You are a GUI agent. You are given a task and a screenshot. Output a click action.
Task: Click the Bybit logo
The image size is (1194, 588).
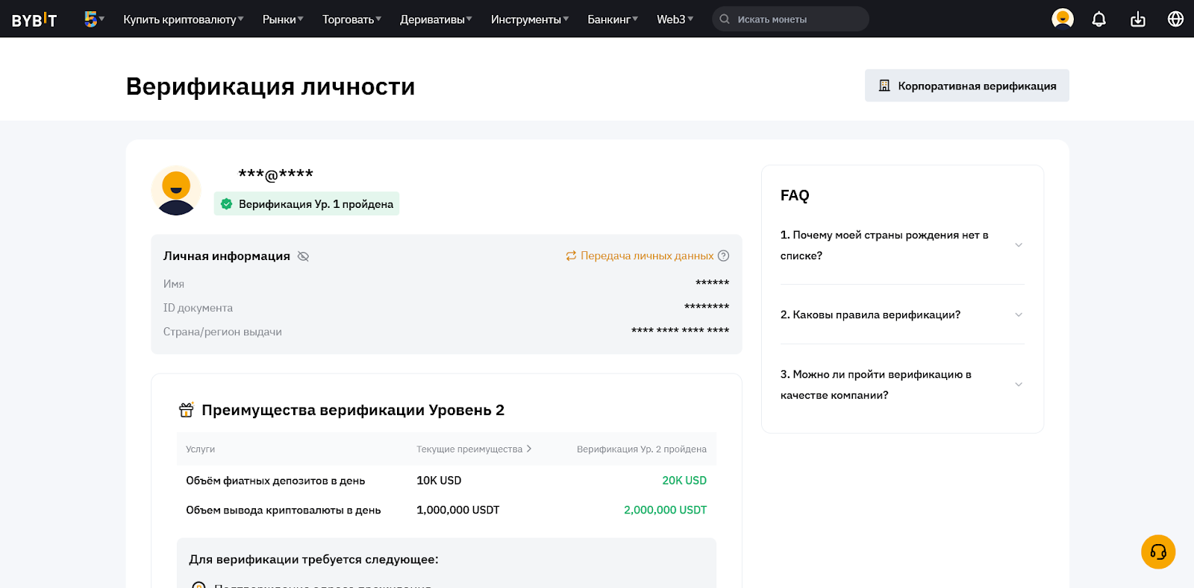tap(34, 19)
